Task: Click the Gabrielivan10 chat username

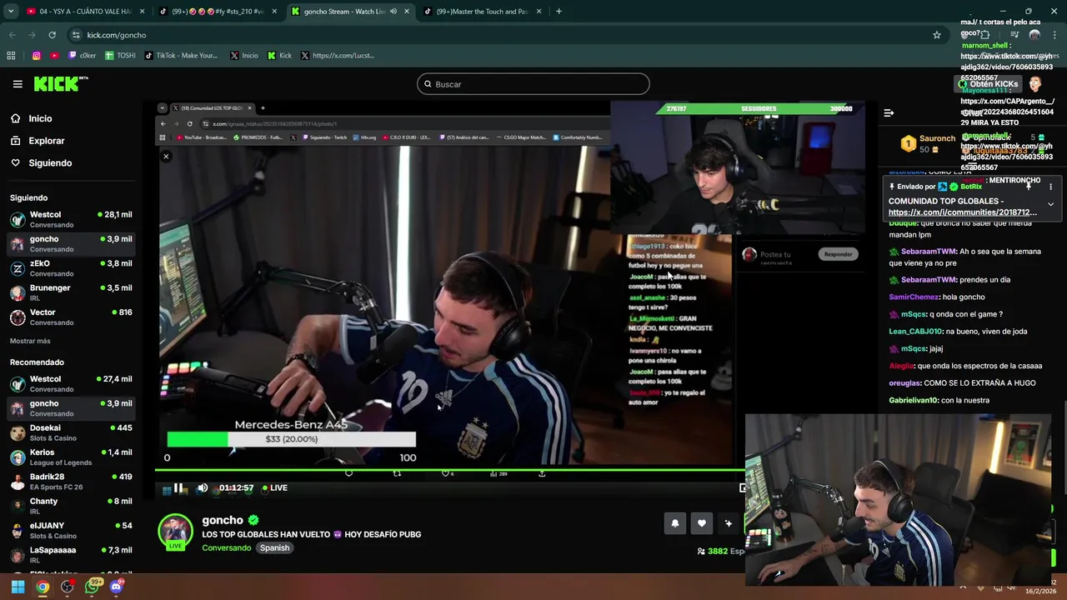Action: (x=914, y=401)
